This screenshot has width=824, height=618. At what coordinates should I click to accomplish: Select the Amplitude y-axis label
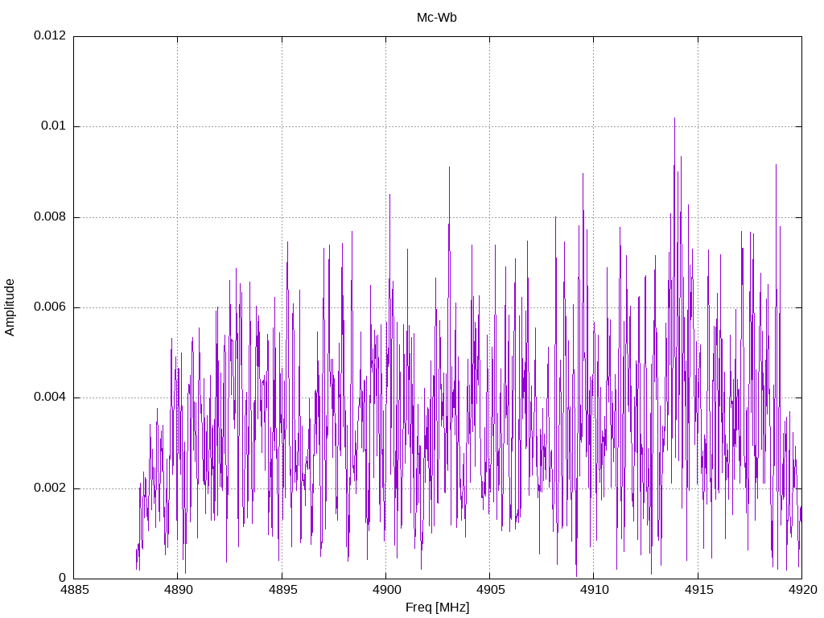[10, 307]
